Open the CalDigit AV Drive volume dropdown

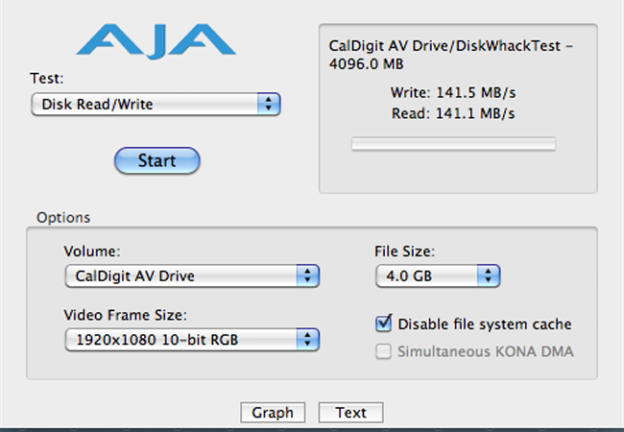click(x=192, y=276)
